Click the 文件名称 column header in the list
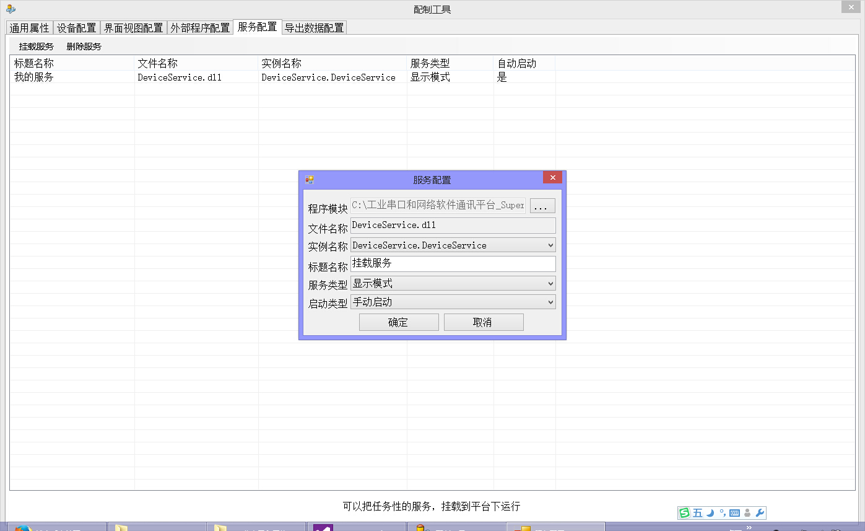 tap(196, 63)
